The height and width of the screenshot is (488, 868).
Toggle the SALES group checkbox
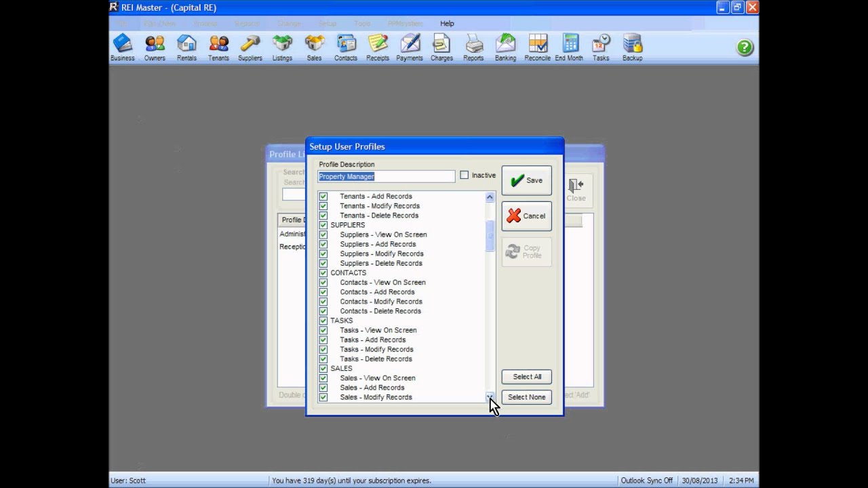[323, 369]
